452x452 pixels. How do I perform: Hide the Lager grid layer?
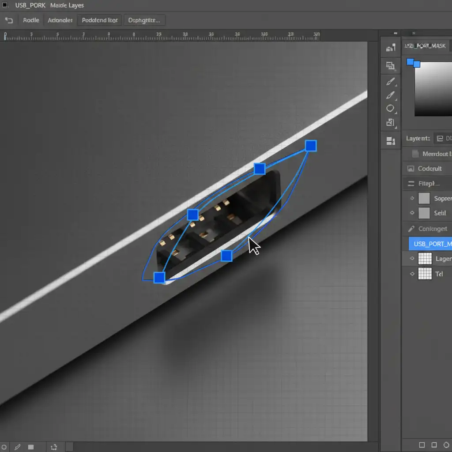(412, 259)
